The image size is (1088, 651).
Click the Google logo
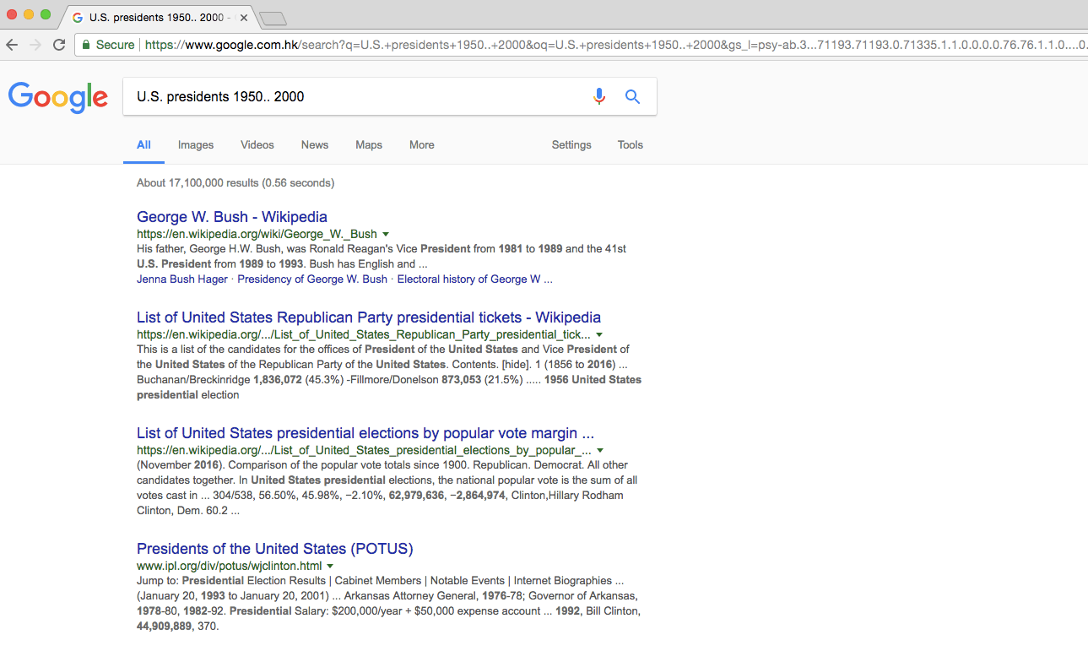tap(58, 97)
